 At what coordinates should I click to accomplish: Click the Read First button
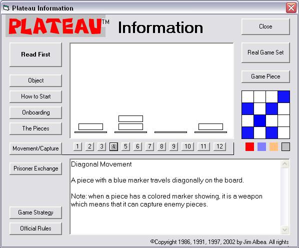pyautogui.click(x=35, y=54)
